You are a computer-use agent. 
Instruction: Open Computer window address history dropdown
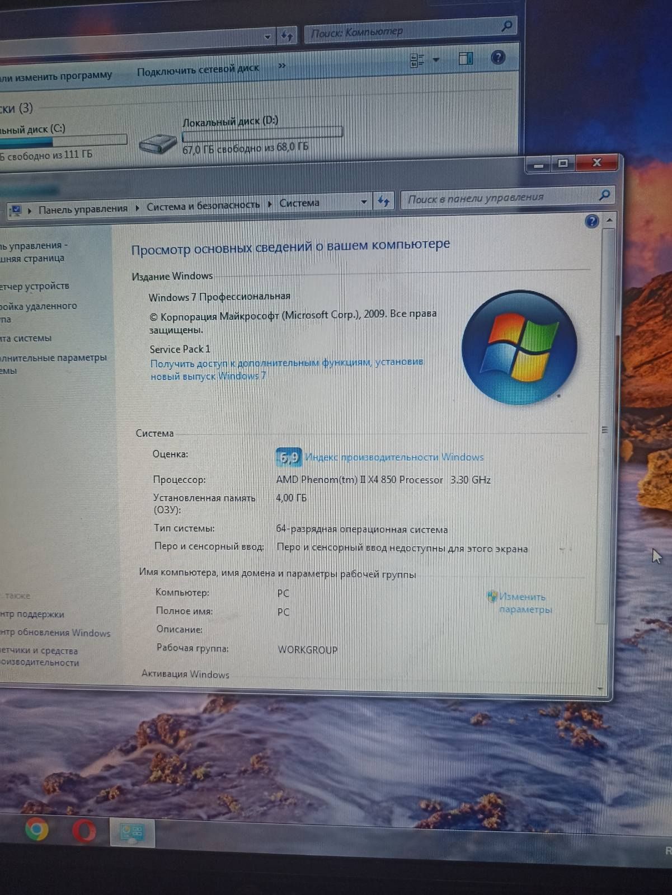click(x=267, y=38)
